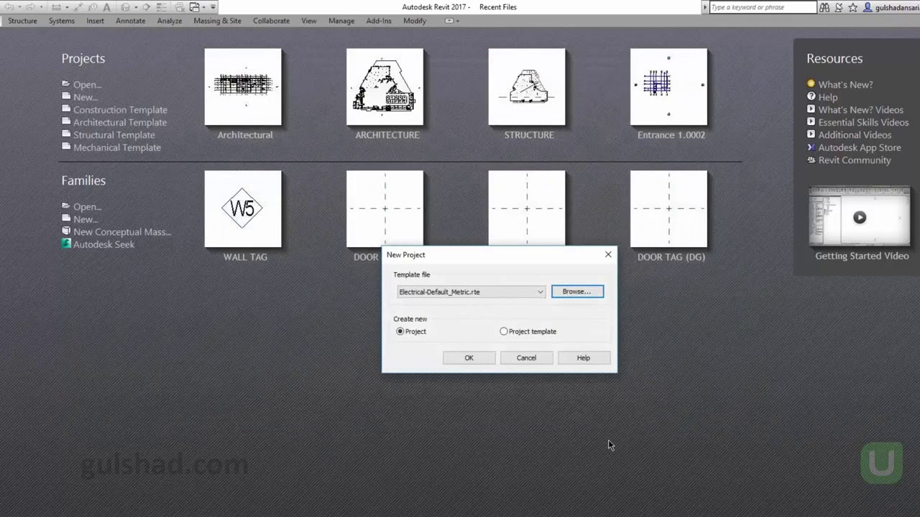Click the Browse... button
The image size is (920, 517).
[577, 292]
